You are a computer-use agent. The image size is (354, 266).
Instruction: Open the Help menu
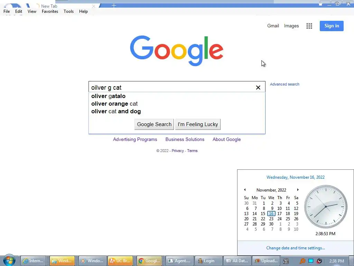pyautogui.click(x=83, y=11)
